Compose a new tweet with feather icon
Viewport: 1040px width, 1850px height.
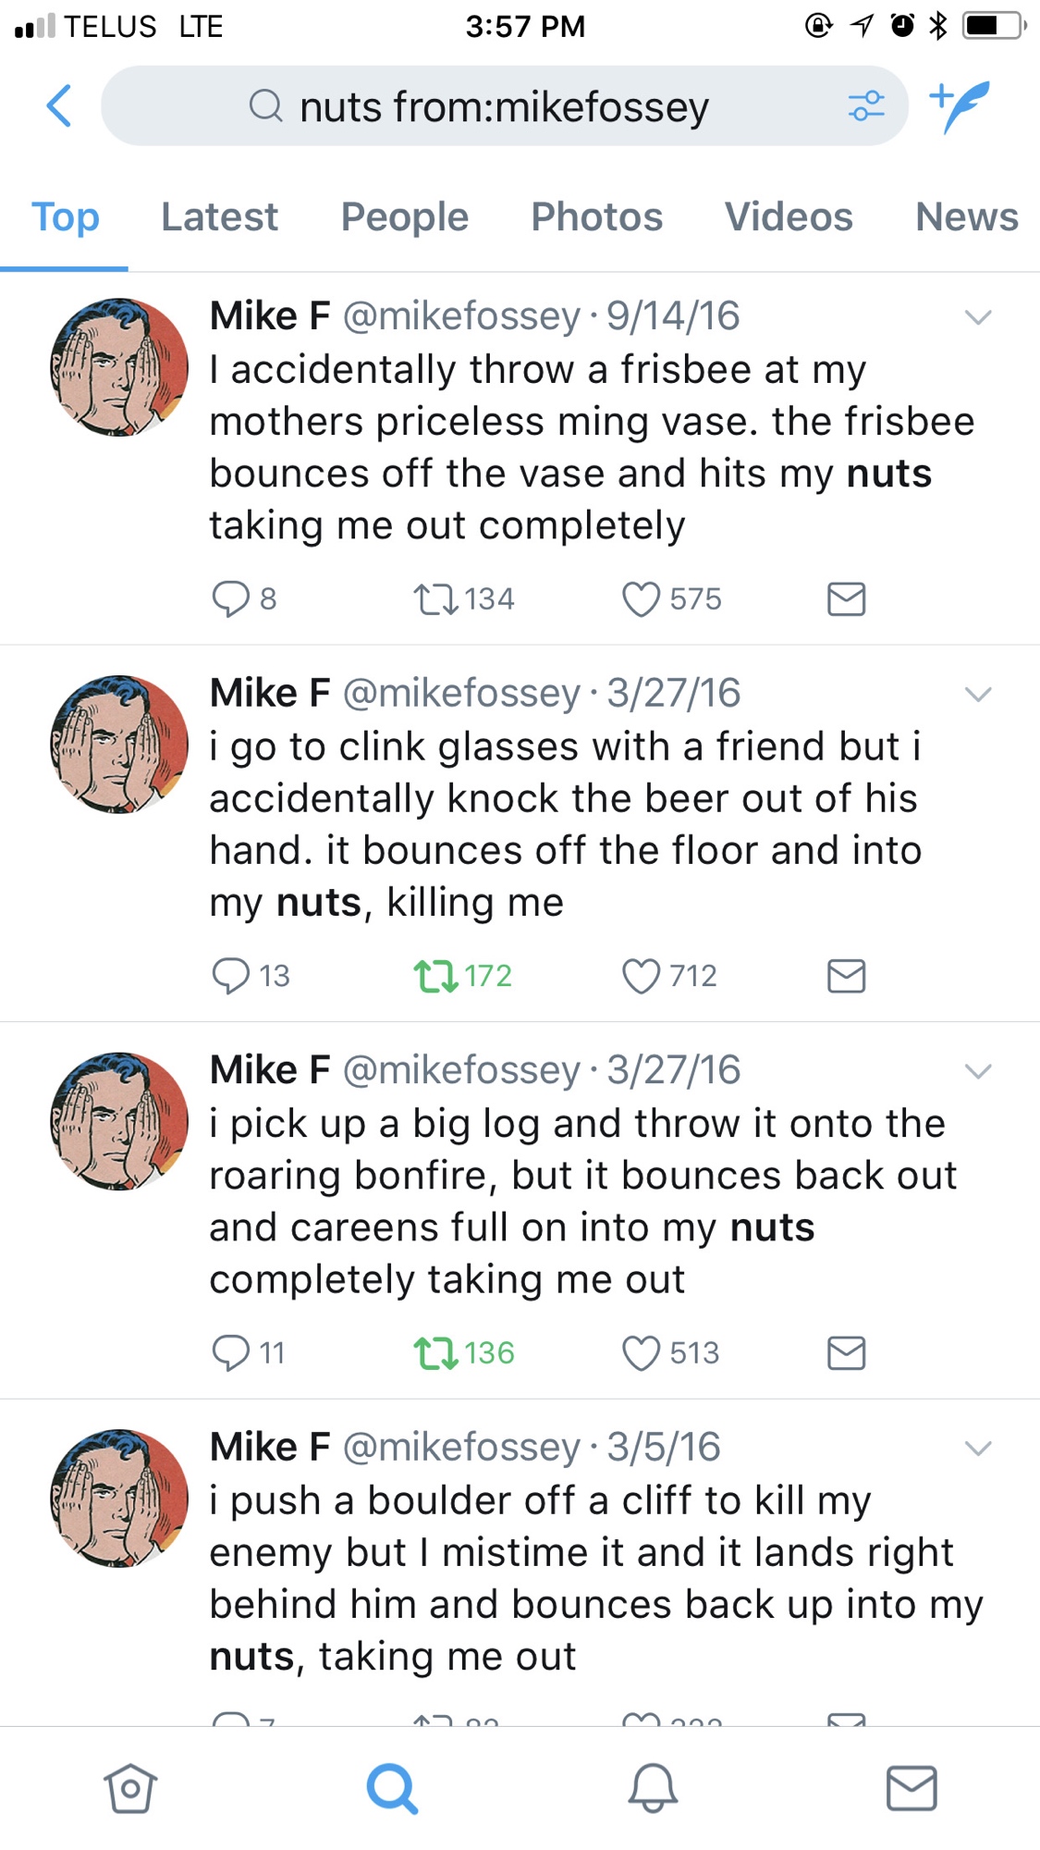(x=961, y=105)
